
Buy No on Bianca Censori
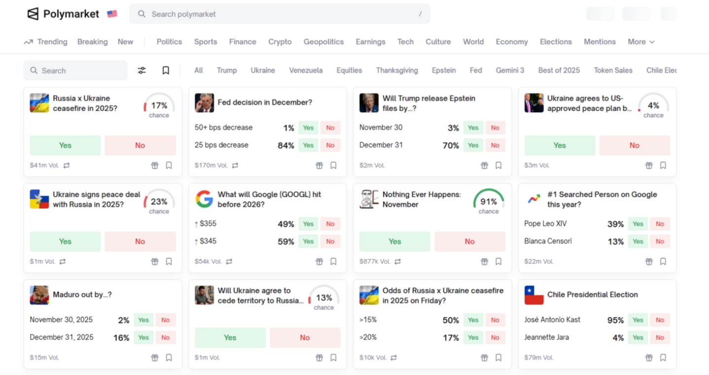point(660,241)
